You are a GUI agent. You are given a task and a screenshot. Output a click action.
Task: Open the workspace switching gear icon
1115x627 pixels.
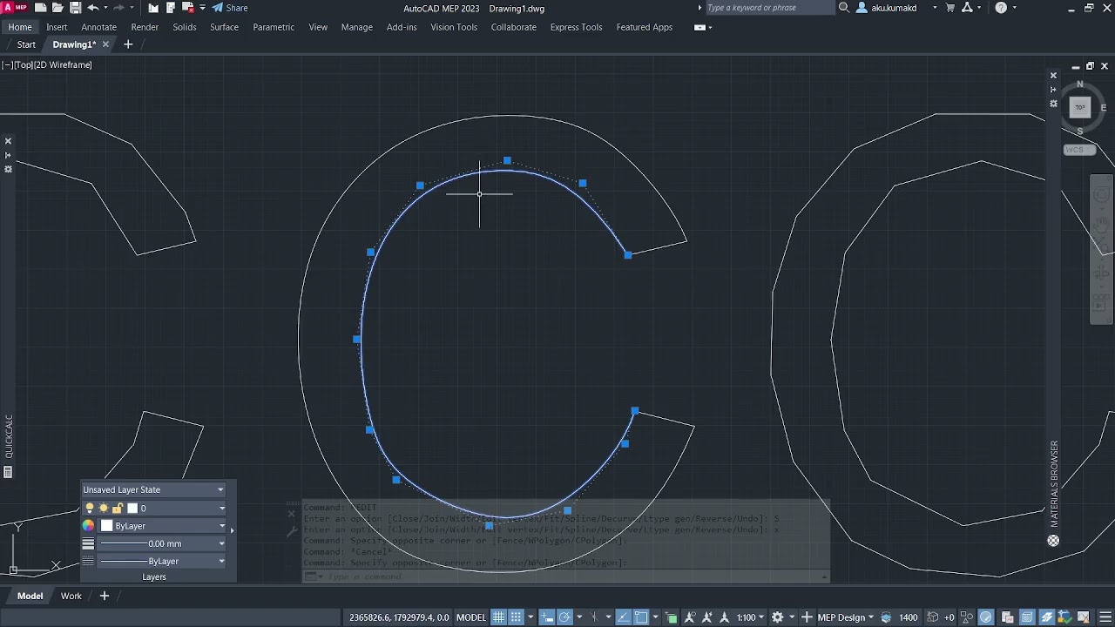pos(778,617)
